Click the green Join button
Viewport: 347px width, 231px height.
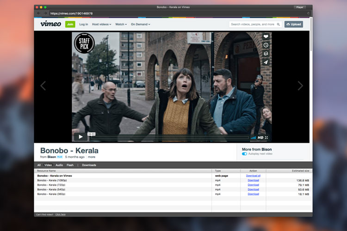[70, 24]
